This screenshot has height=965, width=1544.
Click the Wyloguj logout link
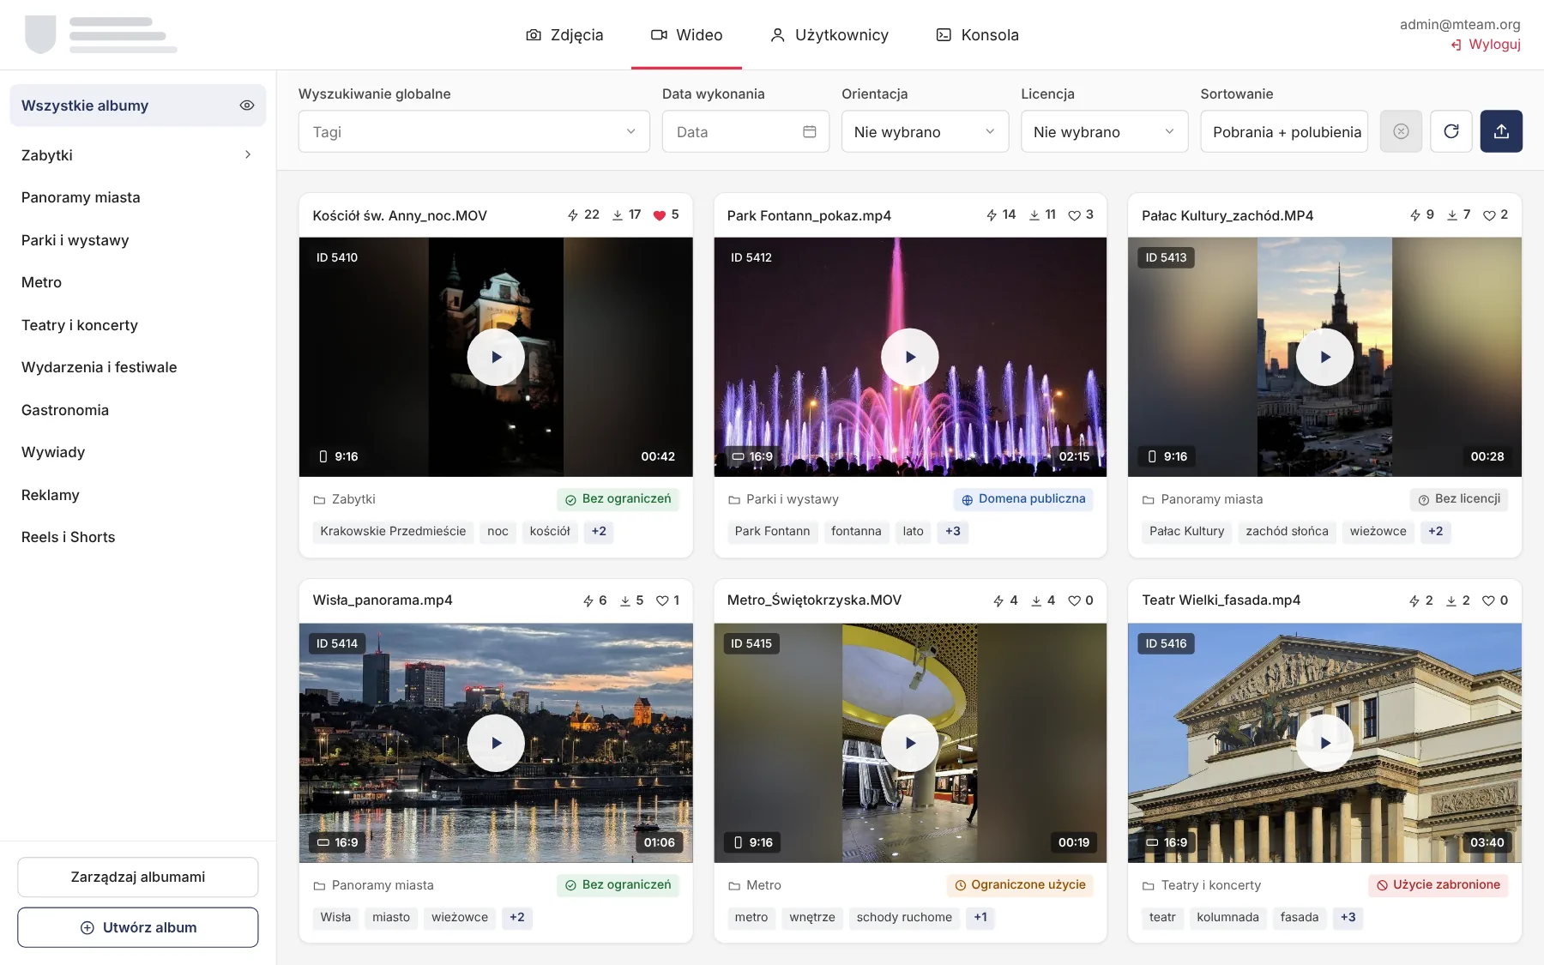pos(1486,45)
